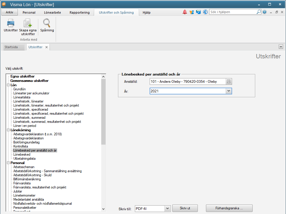Open the Spårning magnifier tool
The width and height of the screenshot is (286, 214).
(47, 25)
